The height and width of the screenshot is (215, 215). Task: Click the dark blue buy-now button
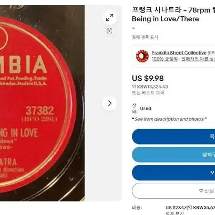point(173,136)
